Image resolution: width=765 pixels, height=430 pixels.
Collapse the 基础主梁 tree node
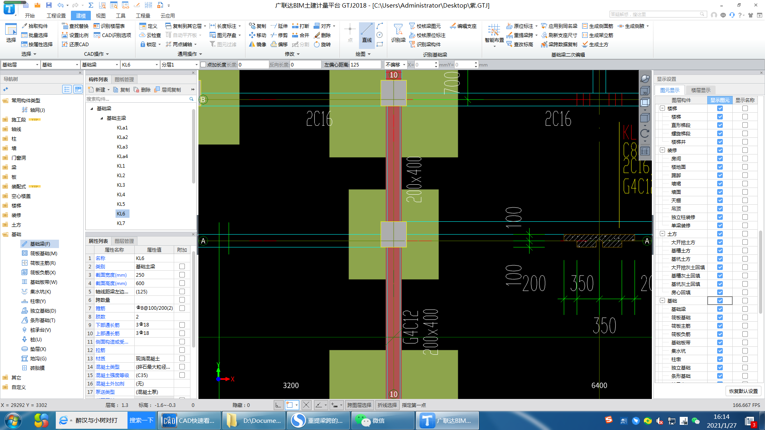[x=102, y=118]
